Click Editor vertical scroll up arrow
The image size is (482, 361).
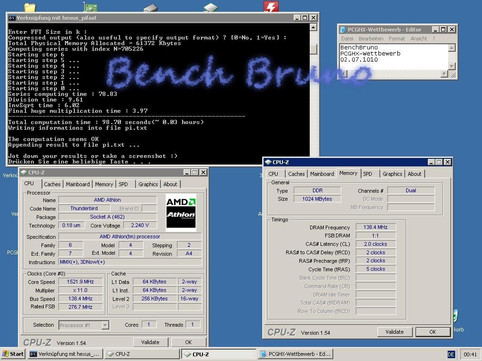point(451,47)
